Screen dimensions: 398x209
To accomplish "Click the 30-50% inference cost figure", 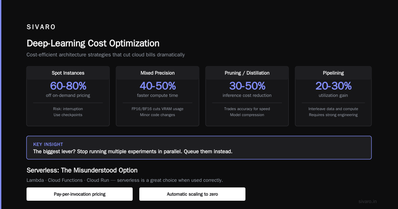I will (247, 86).
